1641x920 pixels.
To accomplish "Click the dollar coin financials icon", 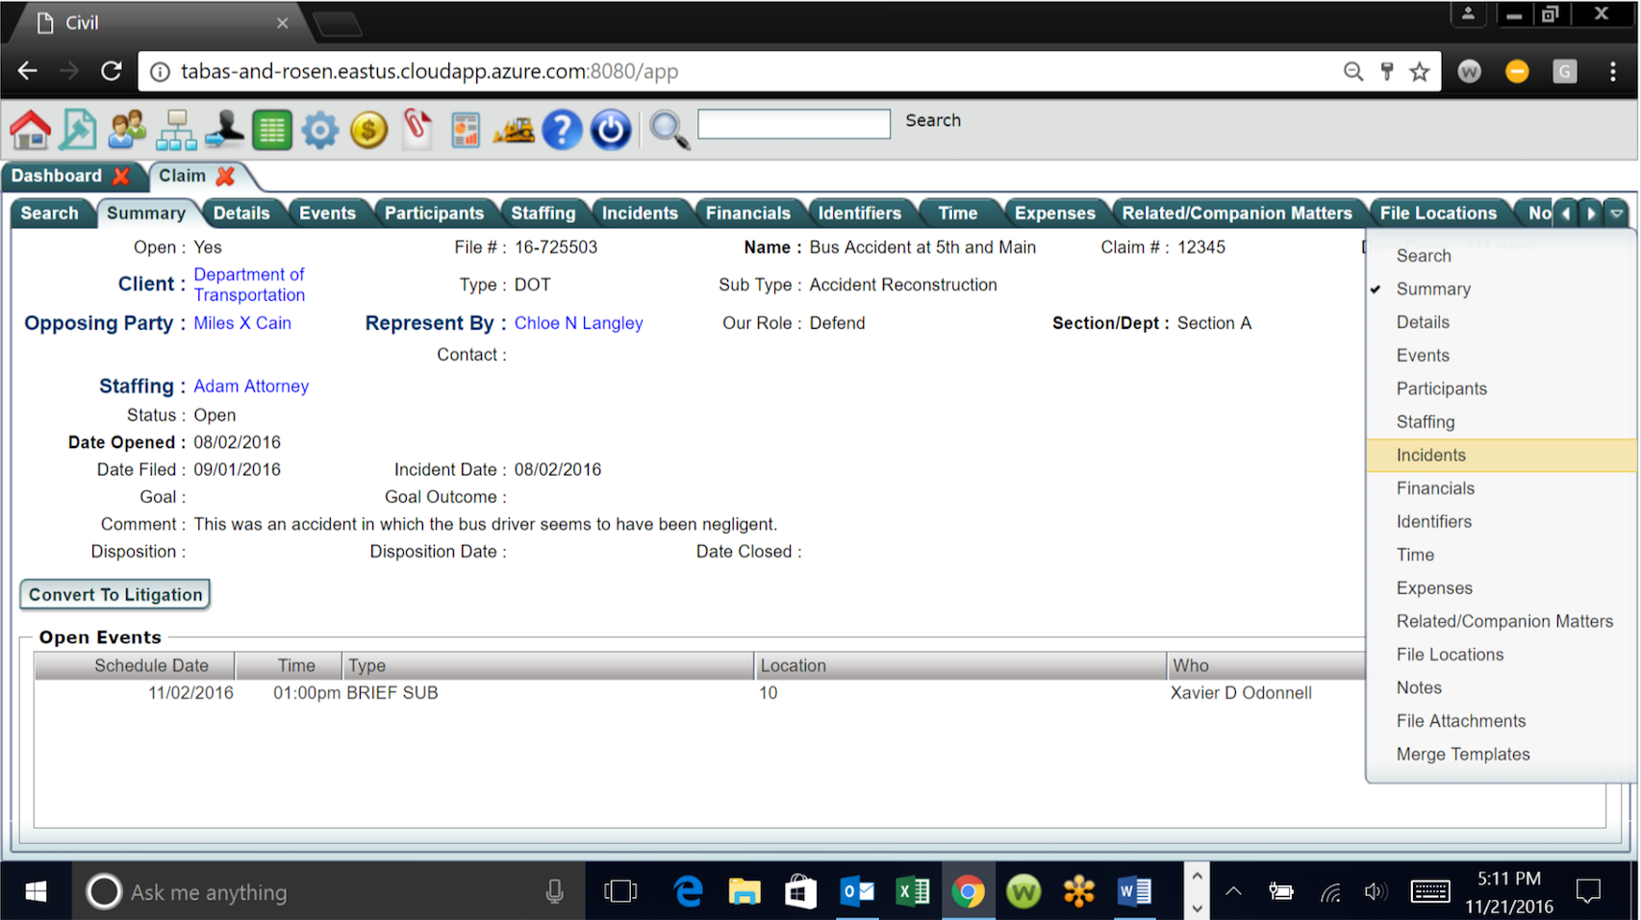I will coord(368,129).
